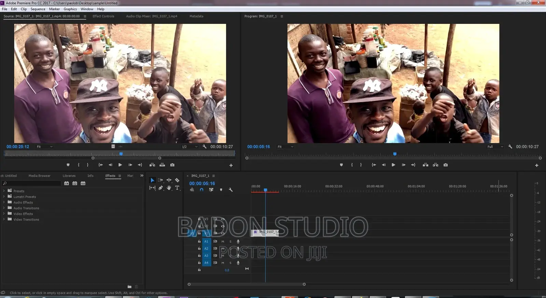Toggle lock on track A2
This screenshot has width=546, height=298.
199,249
